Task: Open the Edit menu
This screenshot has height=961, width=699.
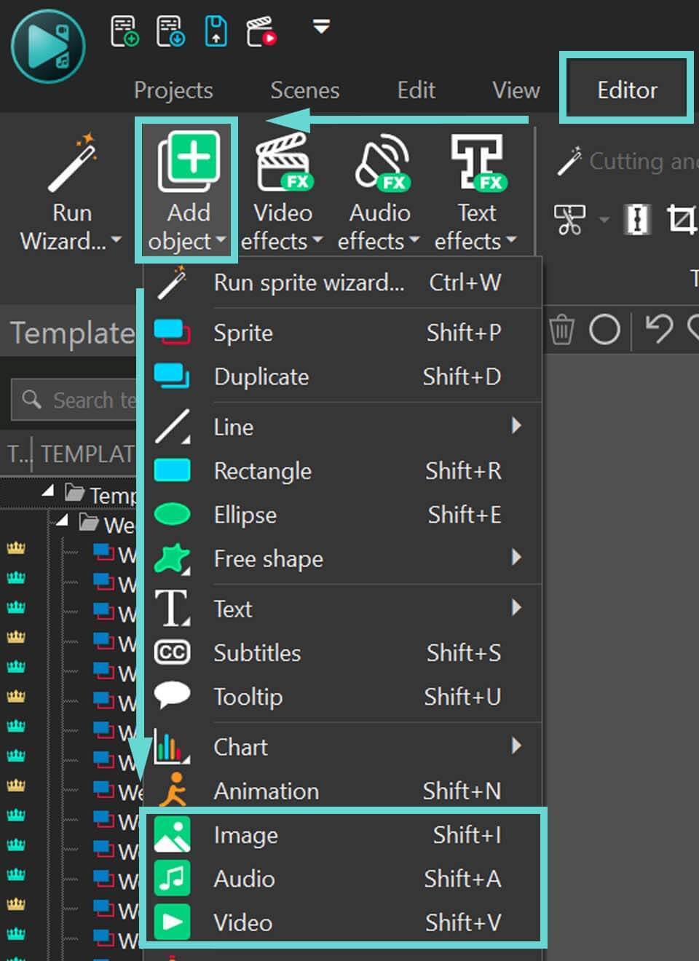Action: (416, 90)
